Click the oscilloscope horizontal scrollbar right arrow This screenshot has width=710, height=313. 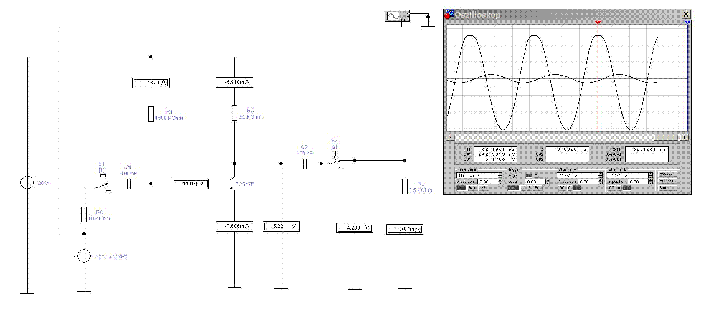(x=684, y=137)
